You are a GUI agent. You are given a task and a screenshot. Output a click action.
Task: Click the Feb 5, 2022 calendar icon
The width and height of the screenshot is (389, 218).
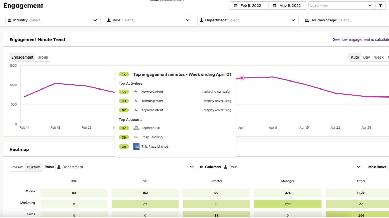[x=236, y=5]
